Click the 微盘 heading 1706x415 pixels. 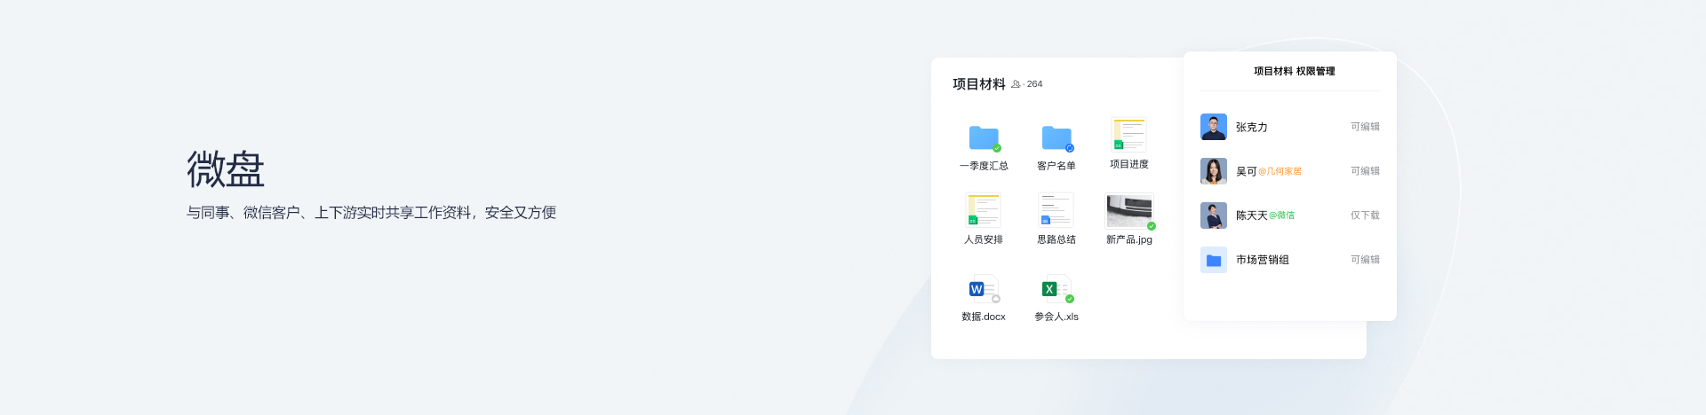226,168
